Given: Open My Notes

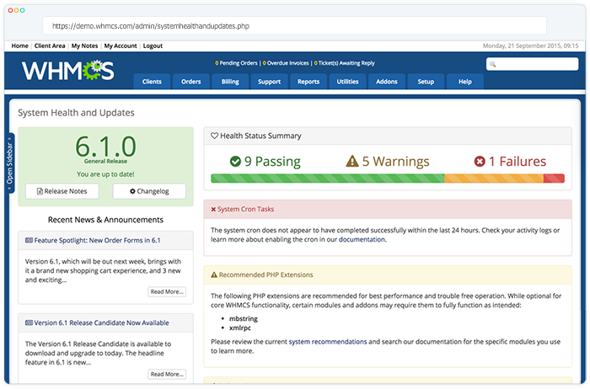Looking at the screenshot, I should 84,45.
